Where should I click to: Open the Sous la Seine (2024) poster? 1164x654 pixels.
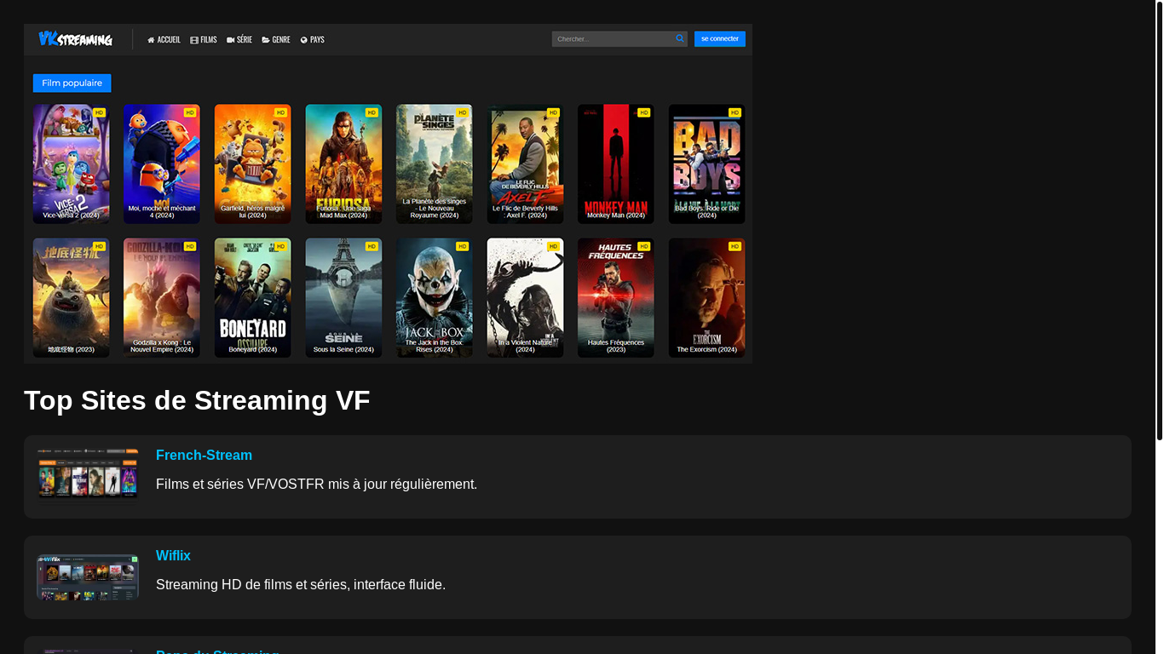pyautogui.click(x=343, y=298)
